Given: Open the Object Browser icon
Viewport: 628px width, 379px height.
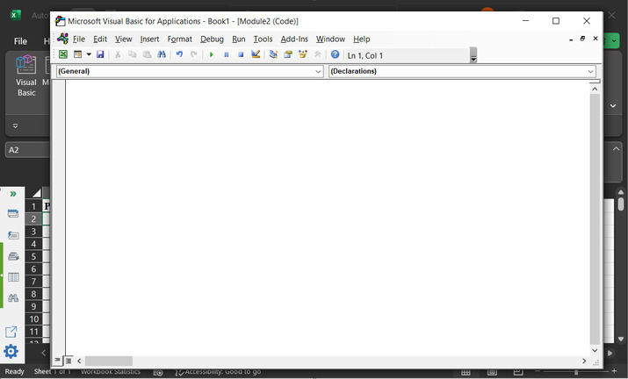Looking at the screenshot, I should [x=303, y=54].
